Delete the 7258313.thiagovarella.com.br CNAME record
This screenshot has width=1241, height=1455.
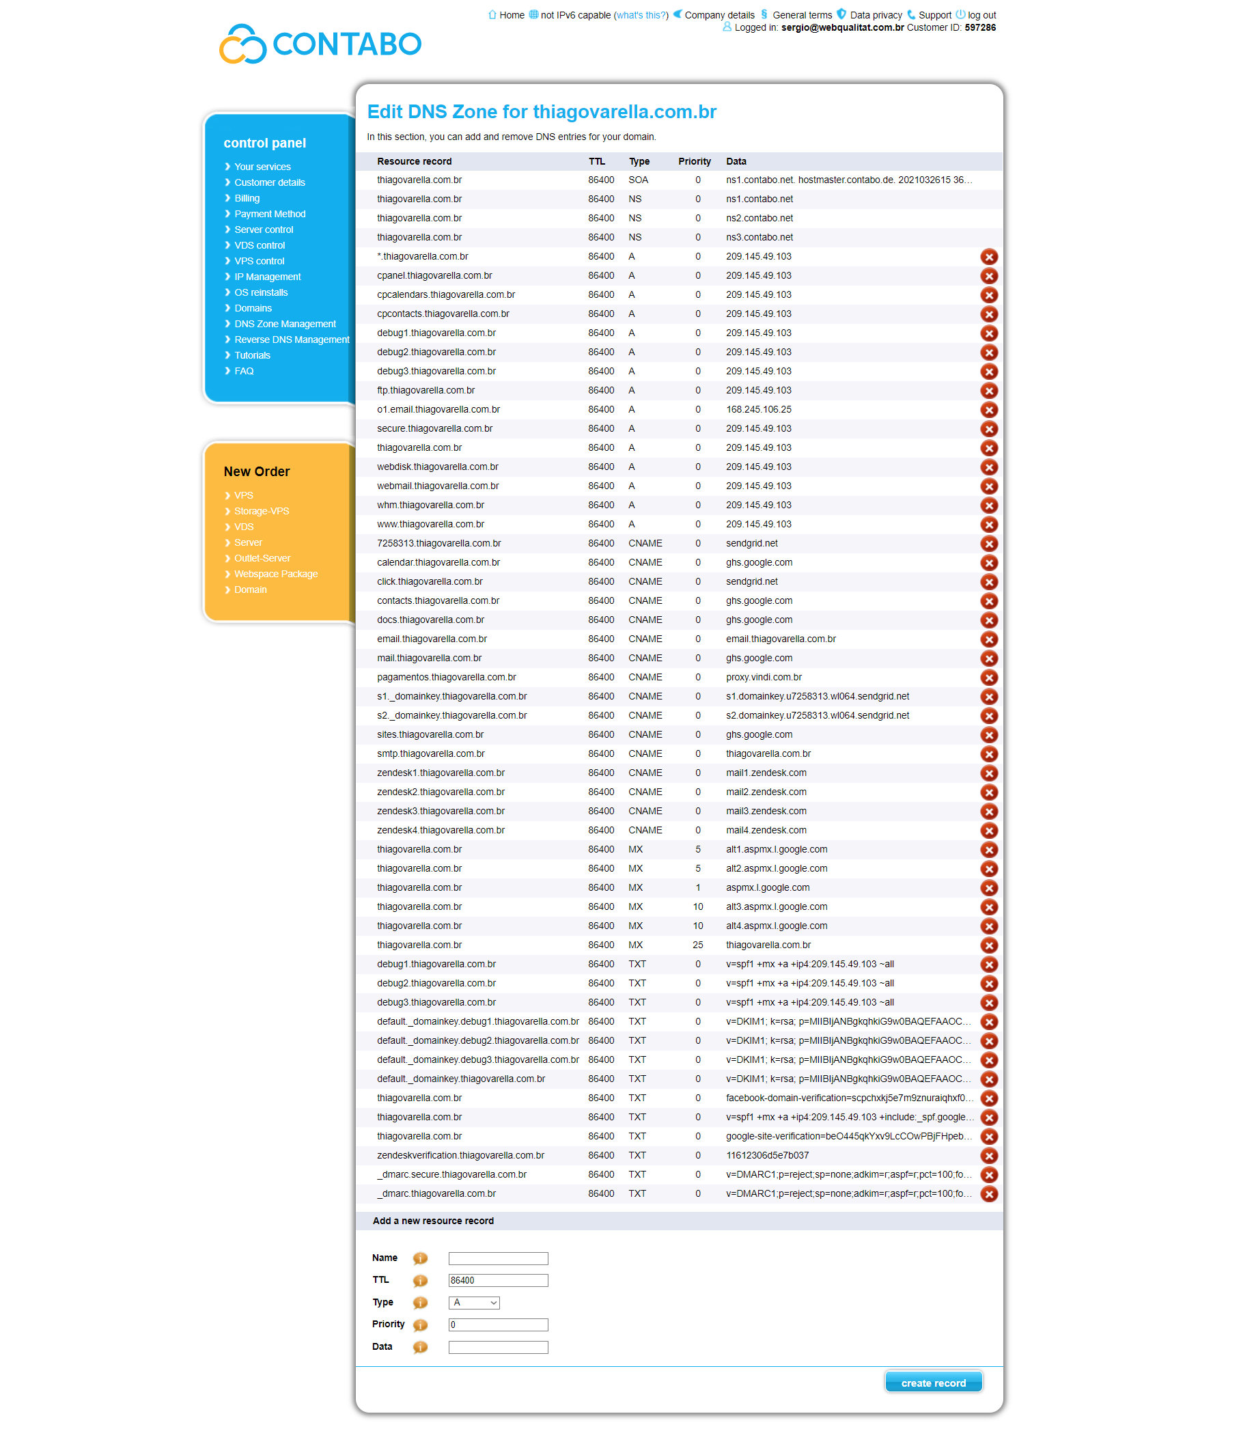[x=989, y=544]
